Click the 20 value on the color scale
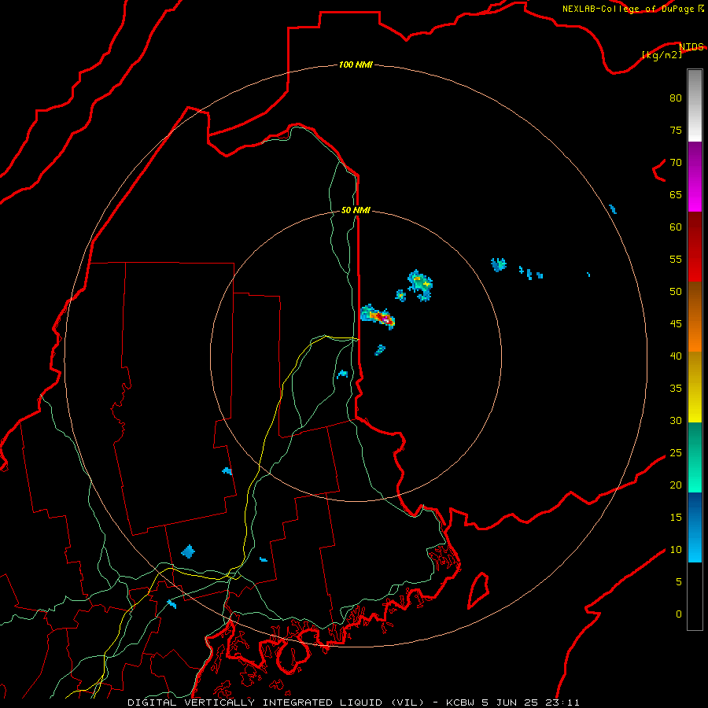 (676, 485)
